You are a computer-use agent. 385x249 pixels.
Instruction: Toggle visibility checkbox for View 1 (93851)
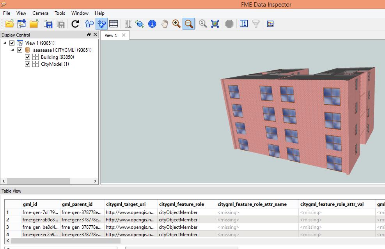pyautogui.click(x=12, y=43)
